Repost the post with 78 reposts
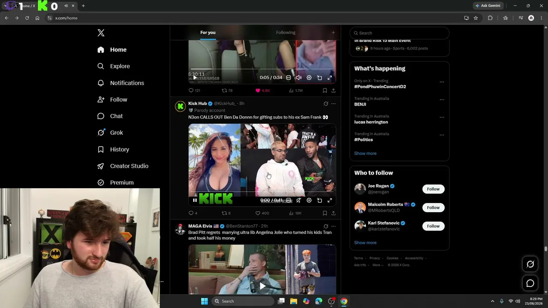Image resolution: width=548 pixels, height=308 pixels. pos(227,91)
